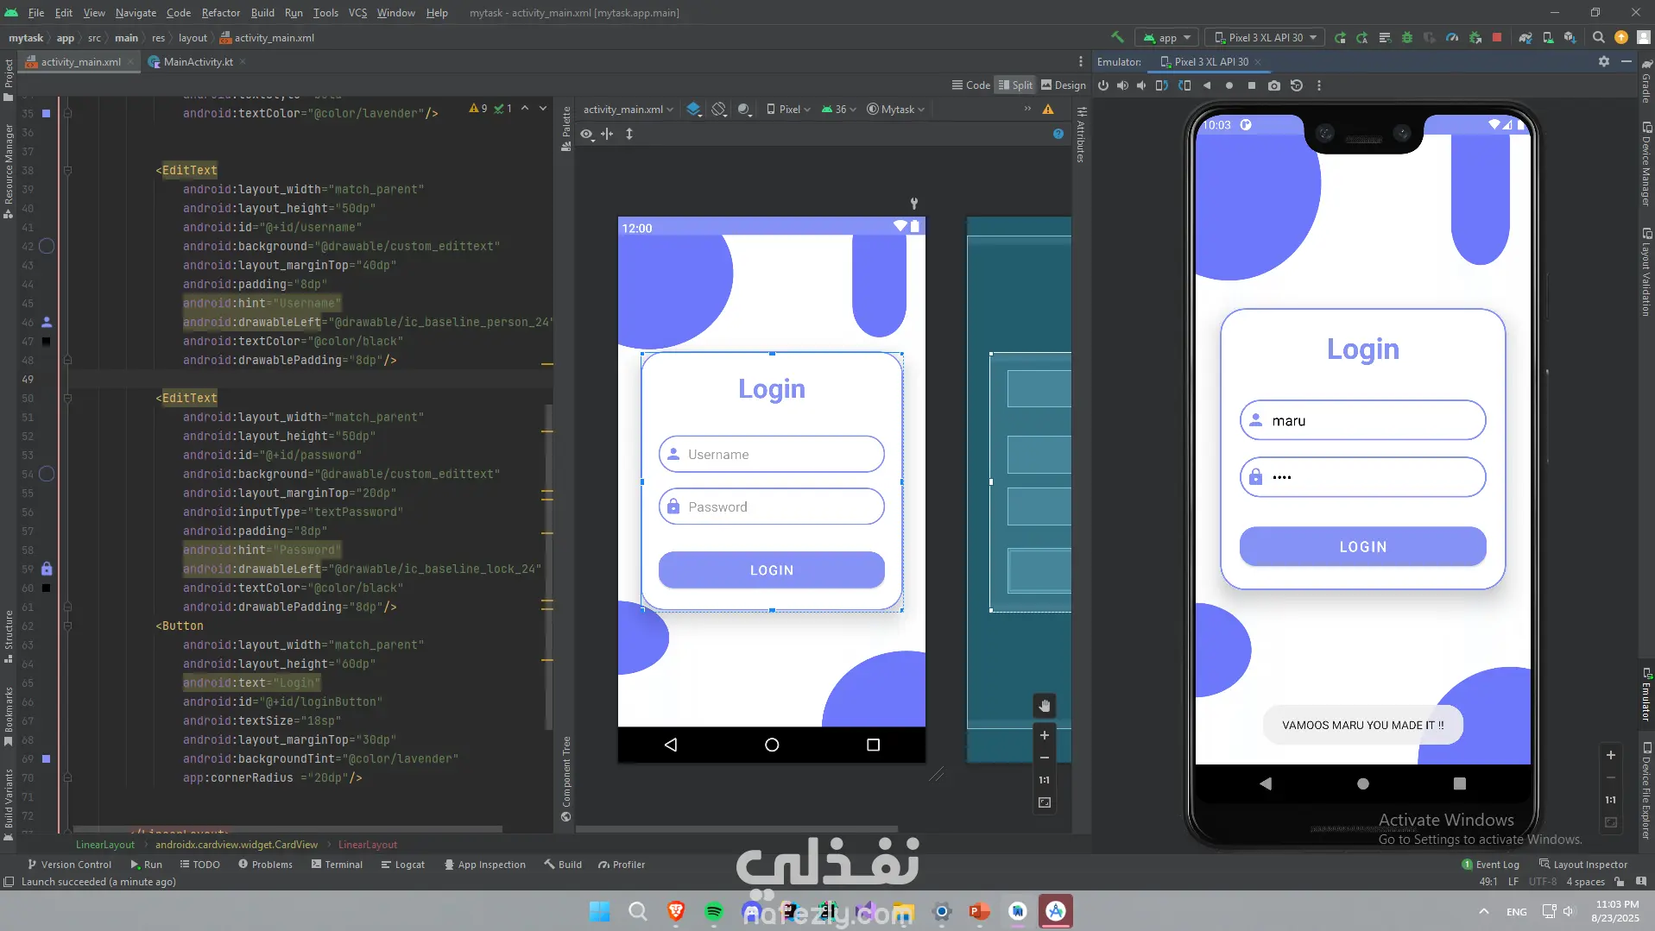Select the pan hand tool in design view
Image resolution: width=1655 pixels, height=931 pixels.
point(1045,707)
